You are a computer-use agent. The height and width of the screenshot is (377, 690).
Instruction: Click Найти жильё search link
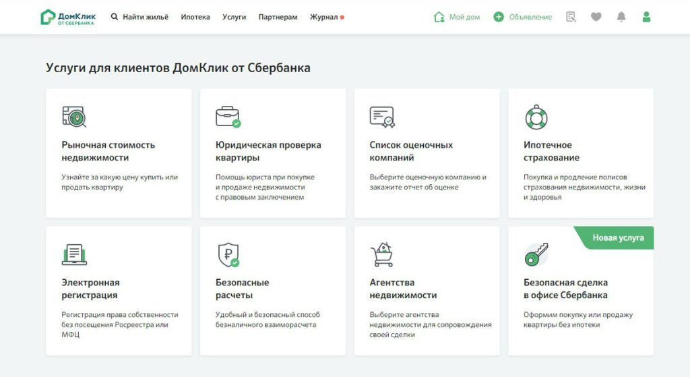click(140, 17)
